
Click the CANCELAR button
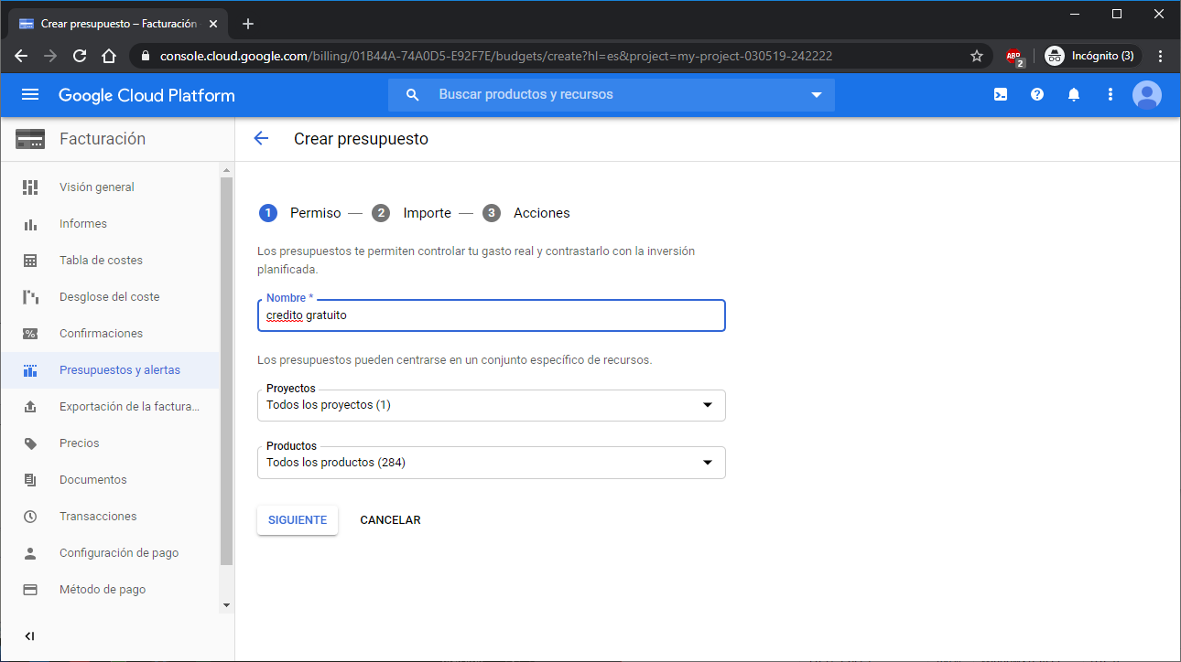[390, 520]
